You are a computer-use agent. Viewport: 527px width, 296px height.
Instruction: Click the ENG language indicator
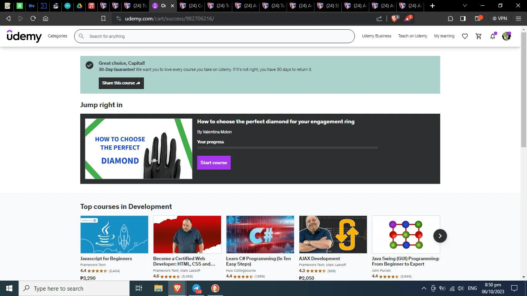pyautogui.click(x=472, y=288)
